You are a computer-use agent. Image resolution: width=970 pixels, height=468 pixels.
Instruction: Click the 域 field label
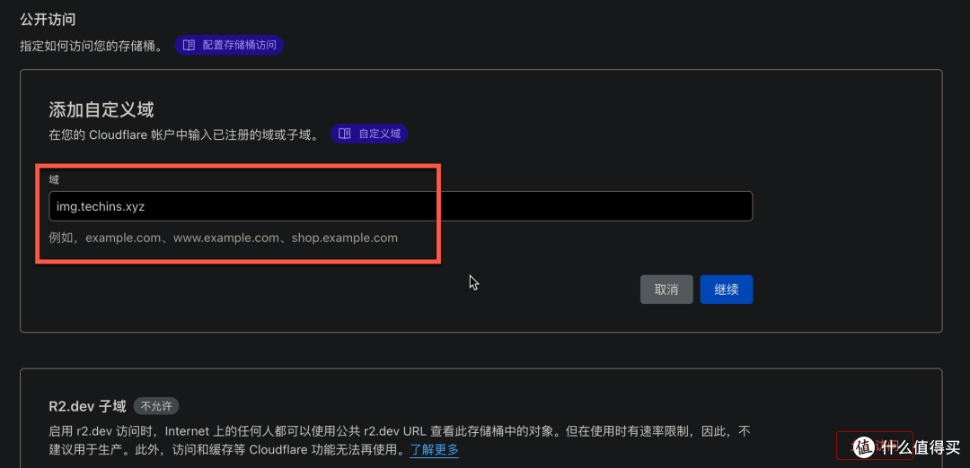pyautogui.click(x=54, y=179)
